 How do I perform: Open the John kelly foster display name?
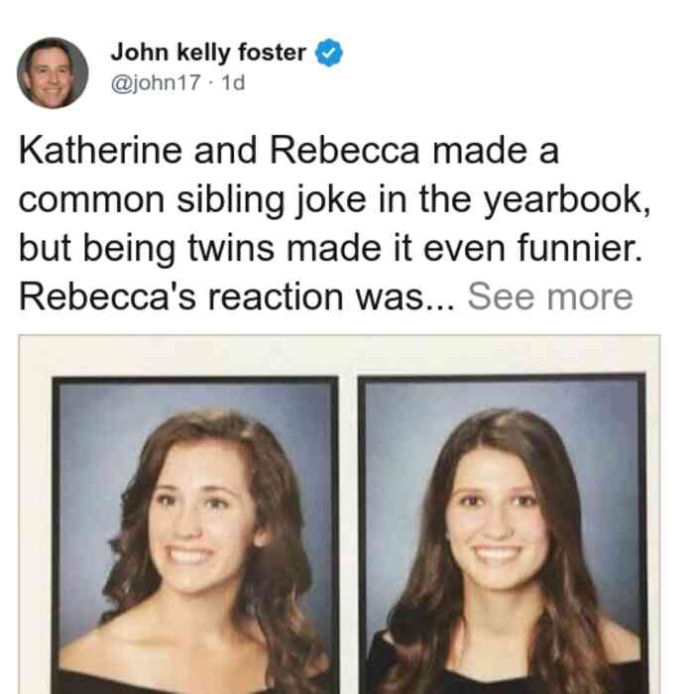pos(208,53)
